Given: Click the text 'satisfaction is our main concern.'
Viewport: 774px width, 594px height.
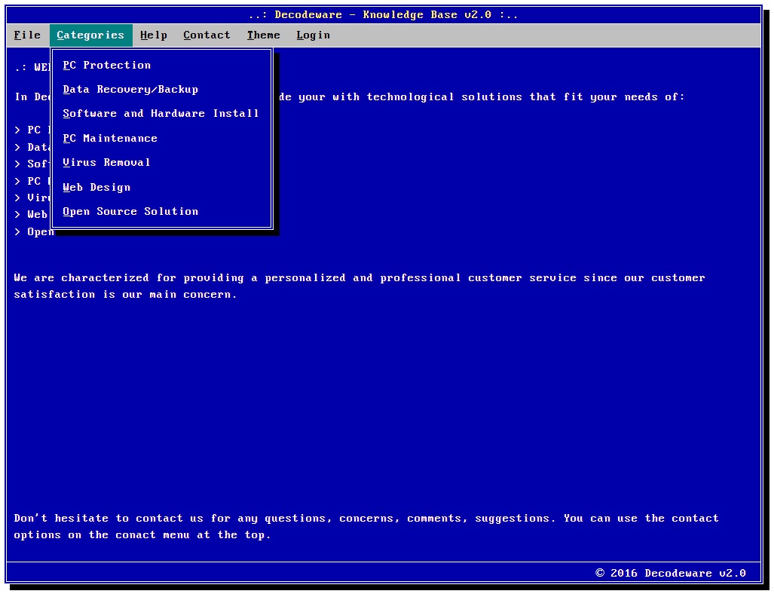Looking at the screenshot, I should click(125, 294).
